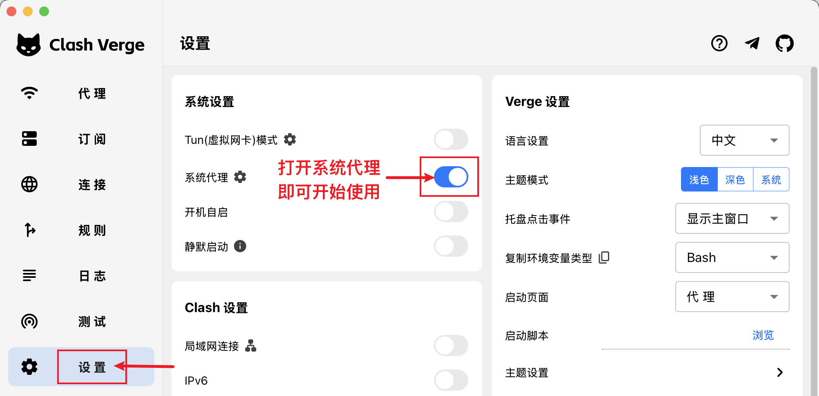Switch theme mode to 深色
Image resolution: width=819 pixels, height=396 pixels.
point(734,179)
